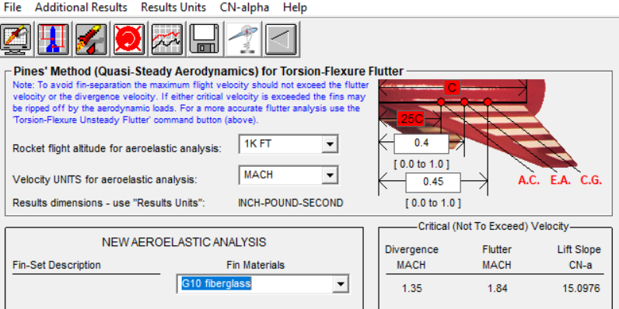Click the blue rocket dimensions toolbar icon
This screenshot has height=309, width=619.
tap(54, 40)
